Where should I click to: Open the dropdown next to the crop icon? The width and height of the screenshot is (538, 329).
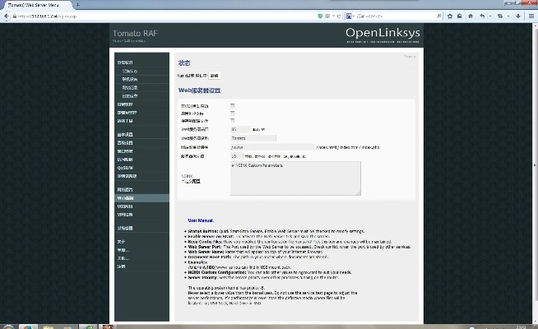click(x=508, y=16)
